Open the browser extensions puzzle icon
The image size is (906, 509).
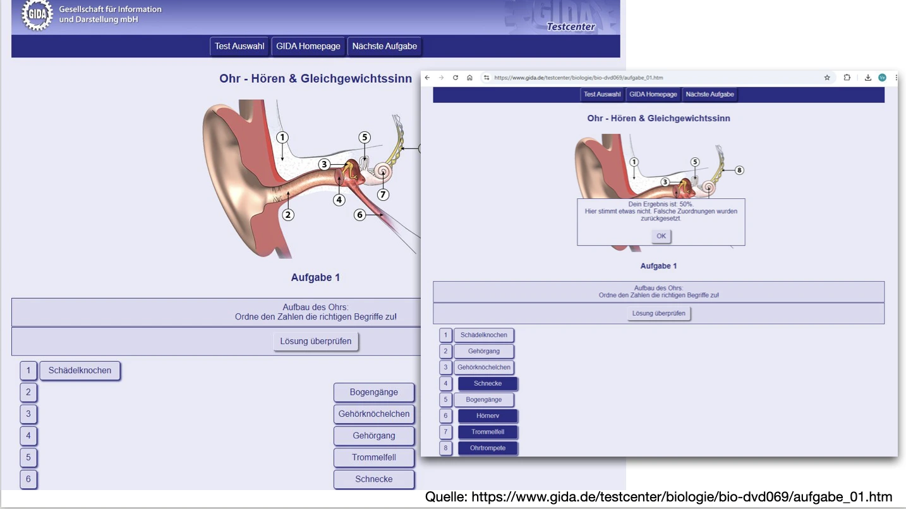(x=847, y=78)
